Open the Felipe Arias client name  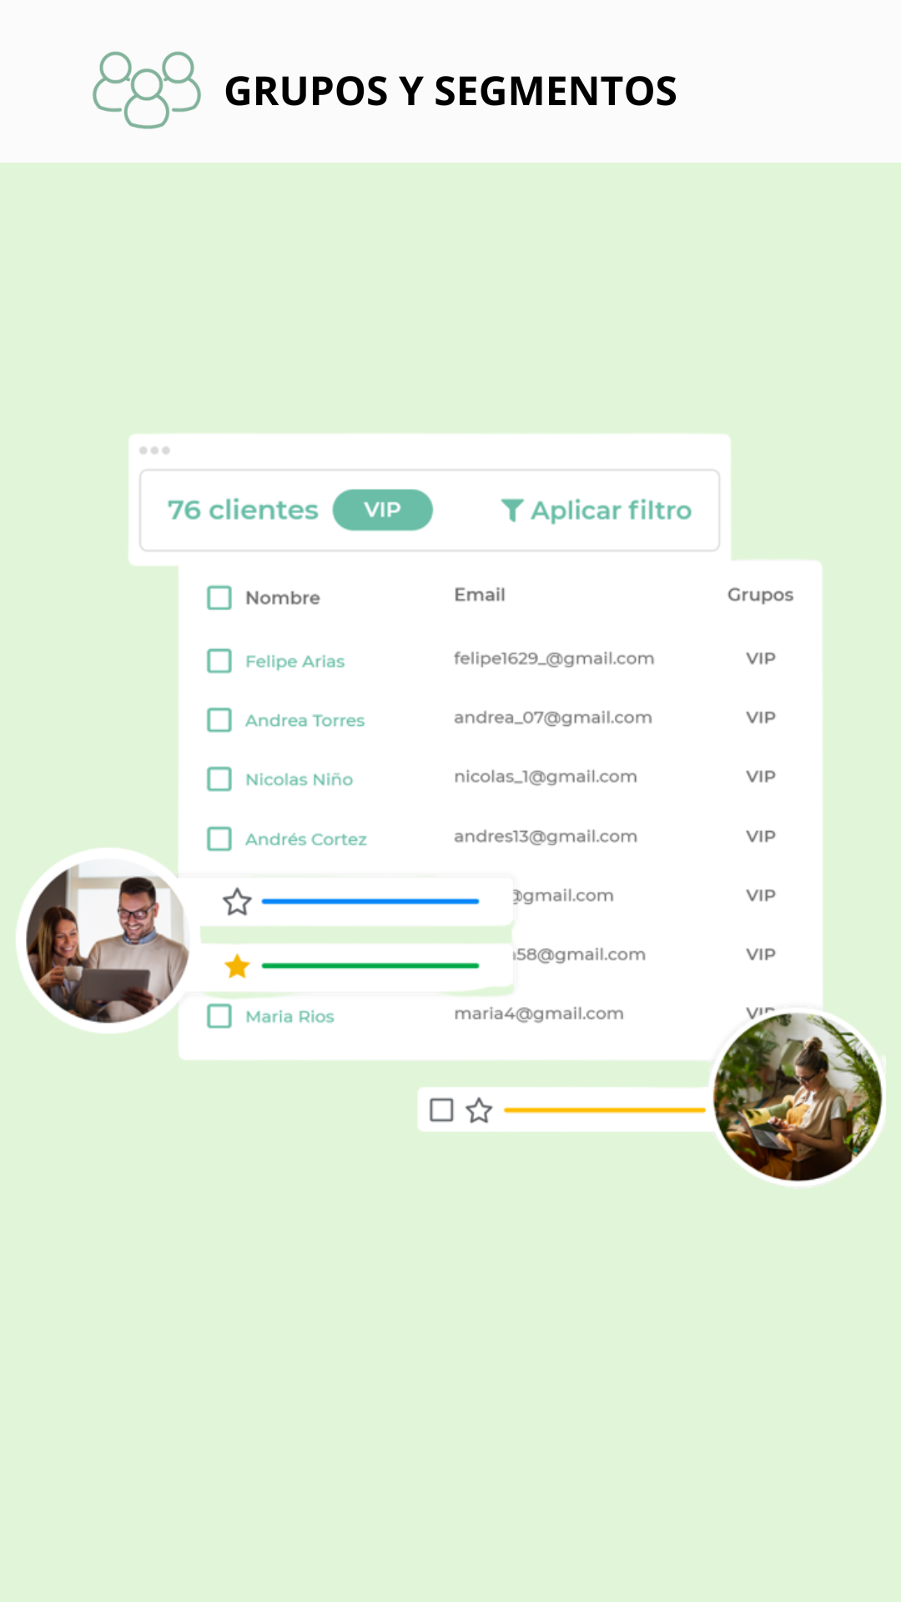(x=294, y=662)
